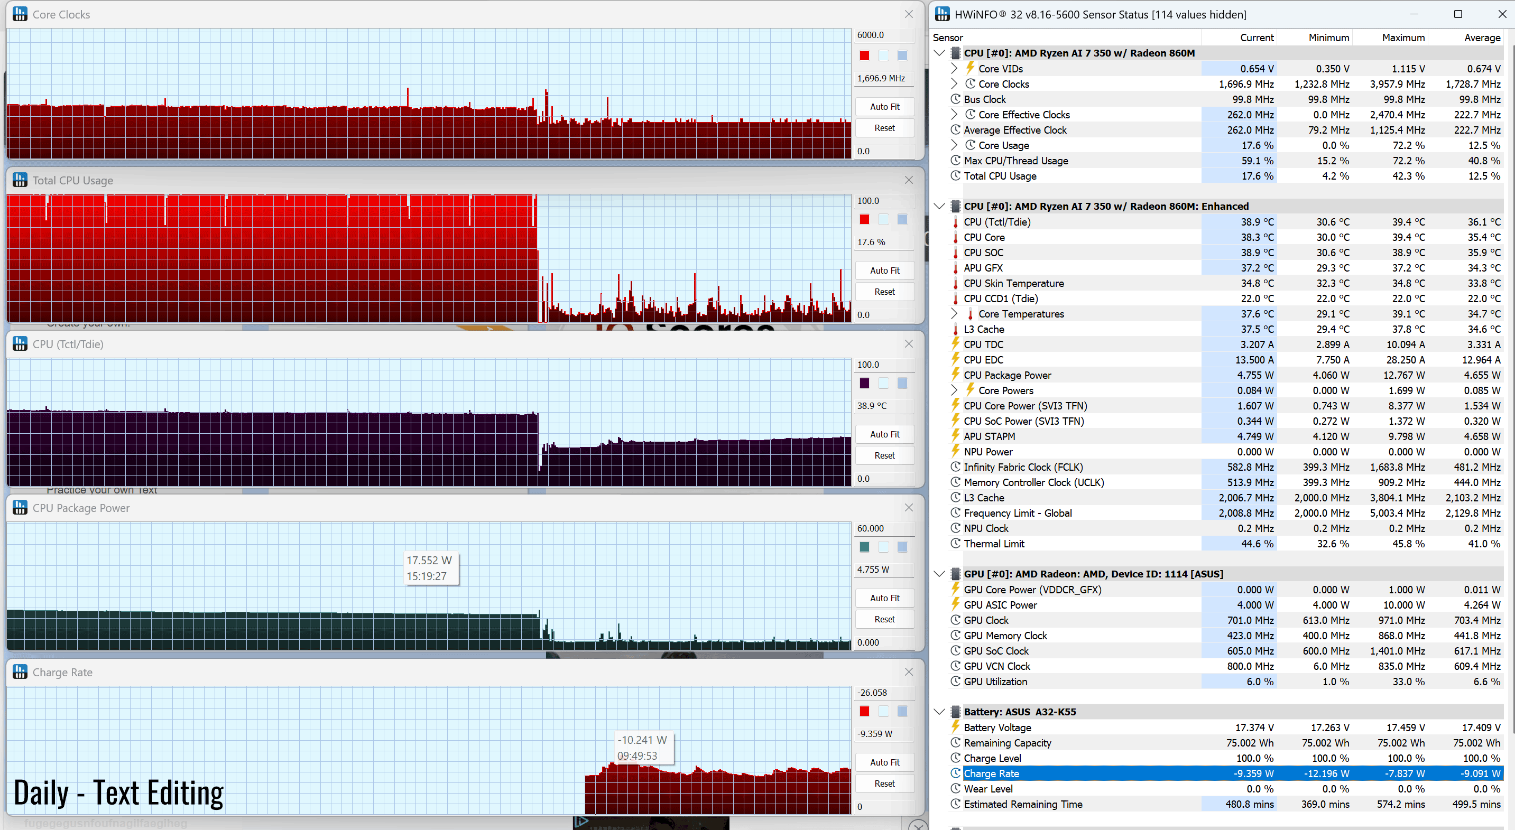Click the lightning bolt icon beside CPU TDC
This screenshot has width=1515, height=830.
coord(956,344)
